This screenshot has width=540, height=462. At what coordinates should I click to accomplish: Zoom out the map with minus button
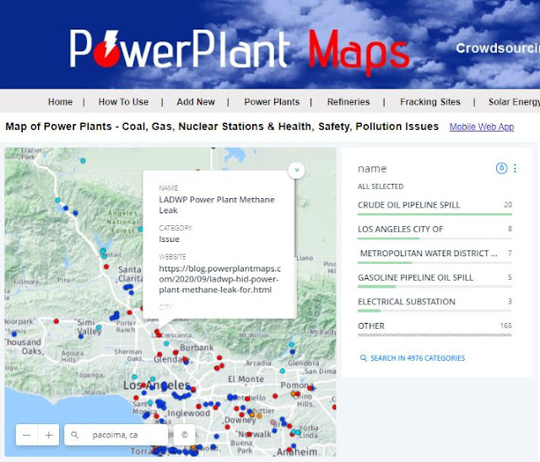pos(26,435)
